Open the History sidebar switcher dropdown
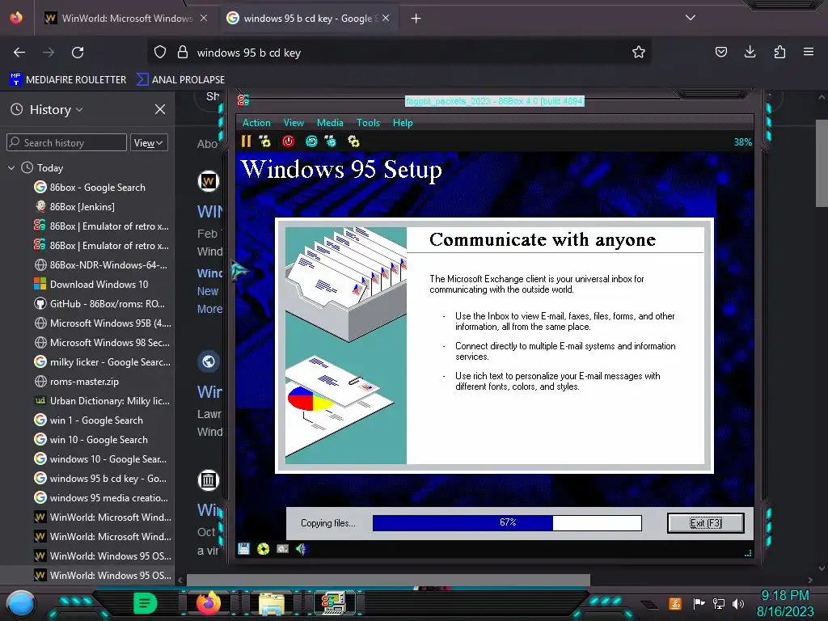This screenshot has height=621, width=828. [x=56, y=109]
